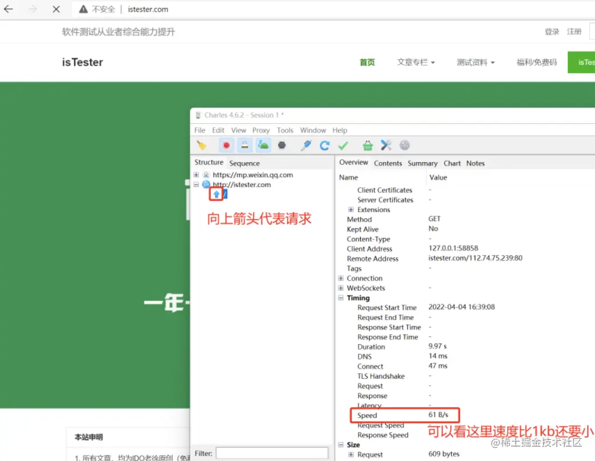The height and width of the screenshot is (461, 595).
Task: Open 文章专栏 dropdown menu
Action: click(x=415, y=62)
